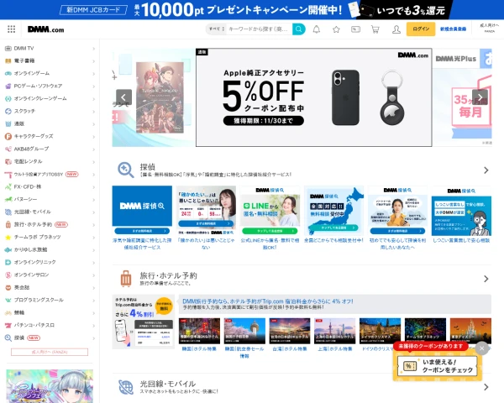
Task: Click the スクラッチ sidebar icon
Action: pos(8,111)
